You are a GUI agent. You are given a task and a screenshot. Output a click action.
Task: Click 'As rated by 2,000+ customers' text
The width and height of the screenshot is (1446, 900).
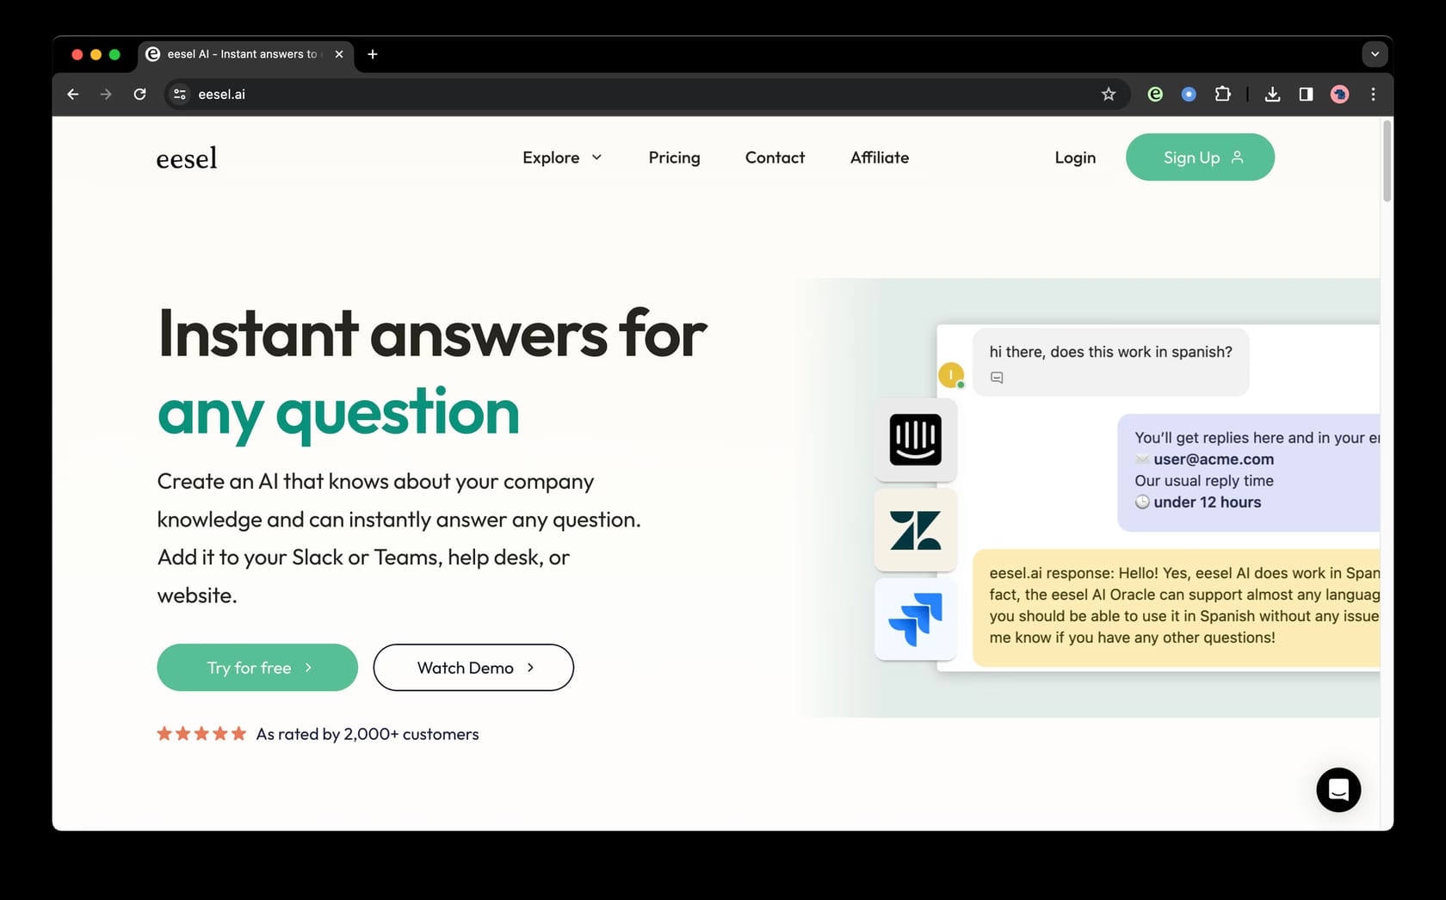pyautogui.click(x=368, y=734)
